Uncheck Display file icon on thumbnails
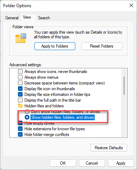This screenshot has height=170, width=137. (x=20, y=89)
